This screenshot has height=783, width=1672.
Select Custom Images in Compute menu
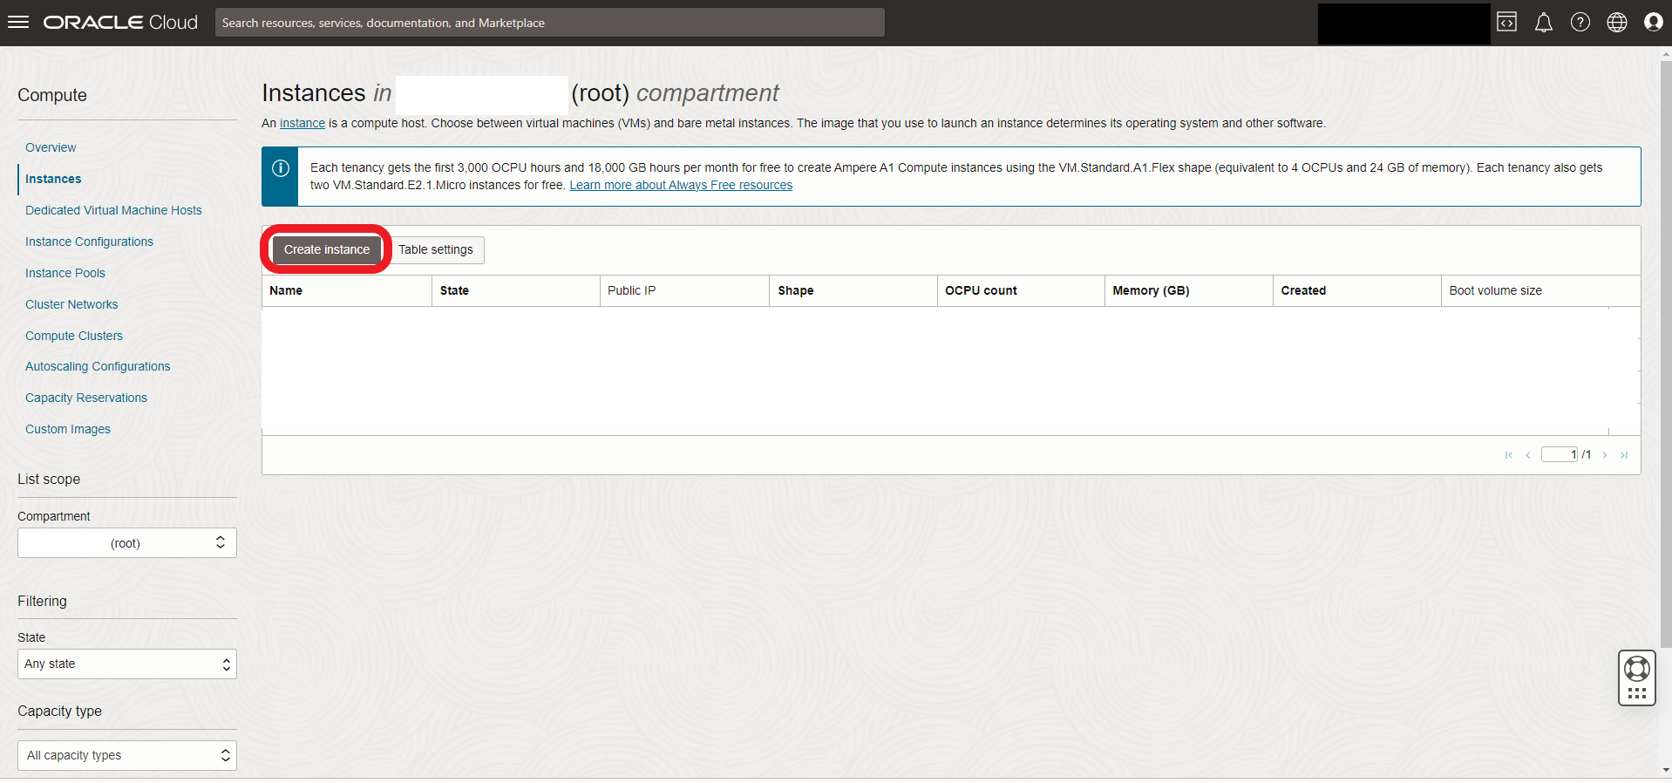(x=68, y=429)
